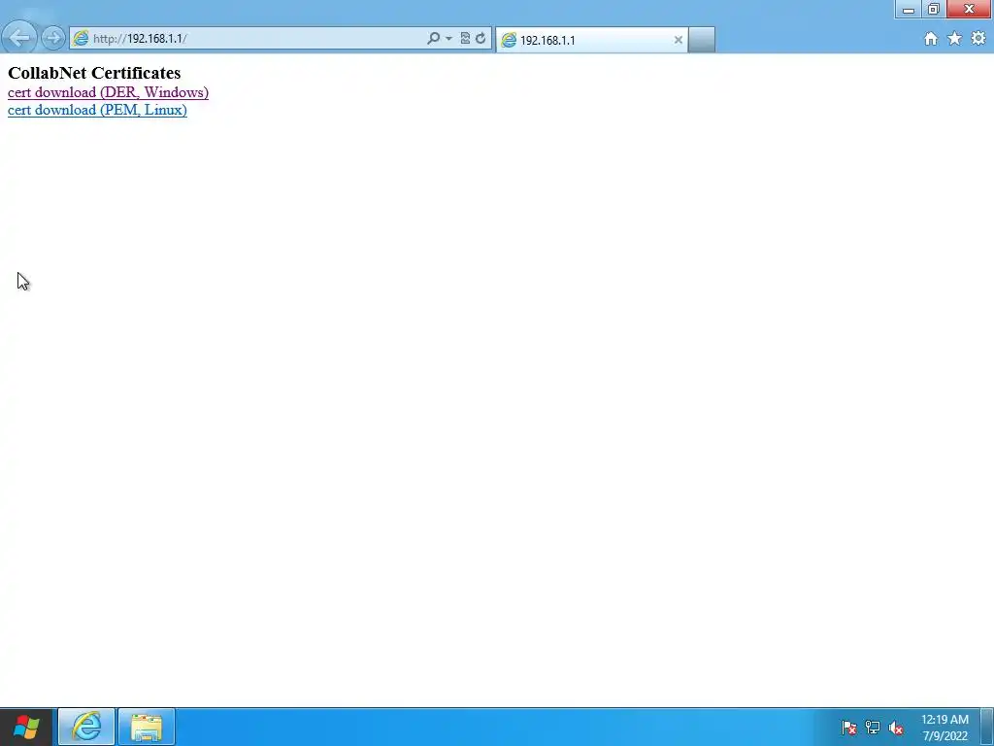This screenshot has height=746, width=994.
Task: Open the Windows Start menu
Action: tap(26, 727)
